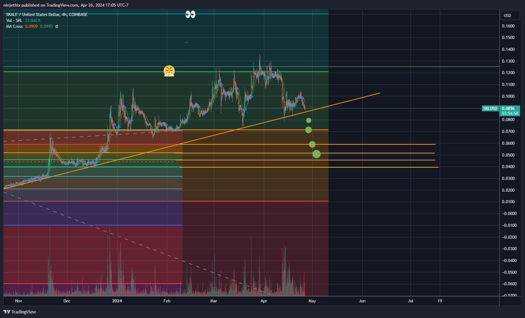Click the 0.0600 price axis label

tap(508, 143)
